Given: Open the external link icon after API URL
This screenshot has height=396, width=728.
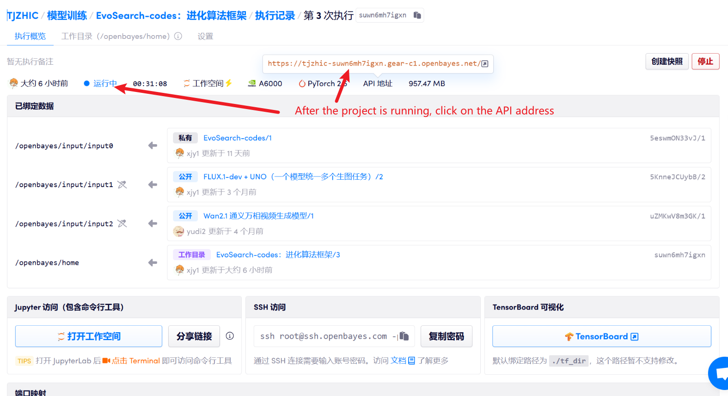Looking at the screenshot, I should tap(484, 64).
